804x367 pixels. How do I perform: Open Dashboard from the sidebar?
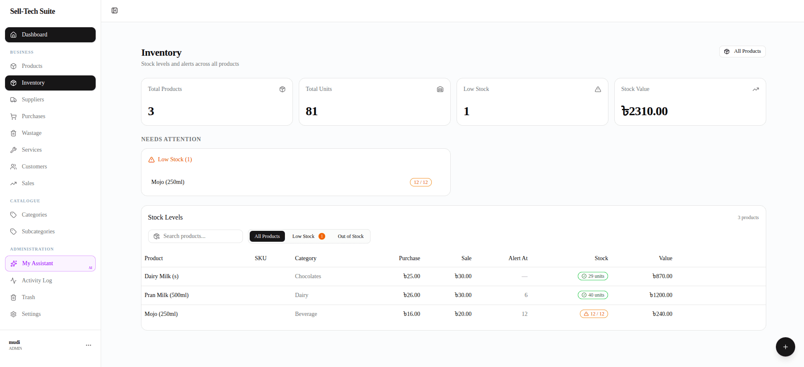[x=50, y=35]
